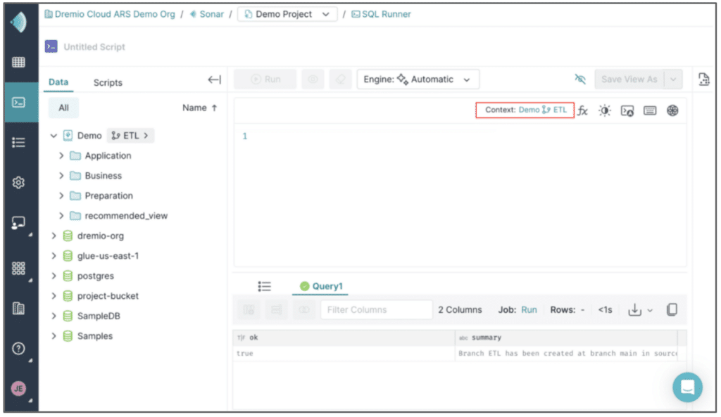The width and height of the screenshot is (721, 417).
Task: Click the Untitled Script title
Action: click(x=94, y=47)
